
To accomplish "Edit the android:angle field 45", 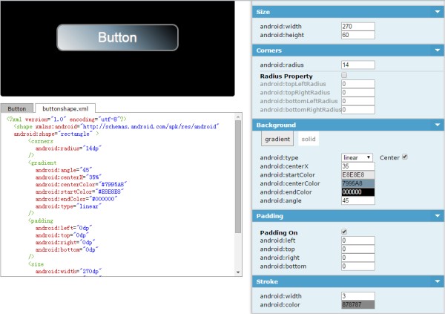I will pyautogui.click(x=358, y=200).
